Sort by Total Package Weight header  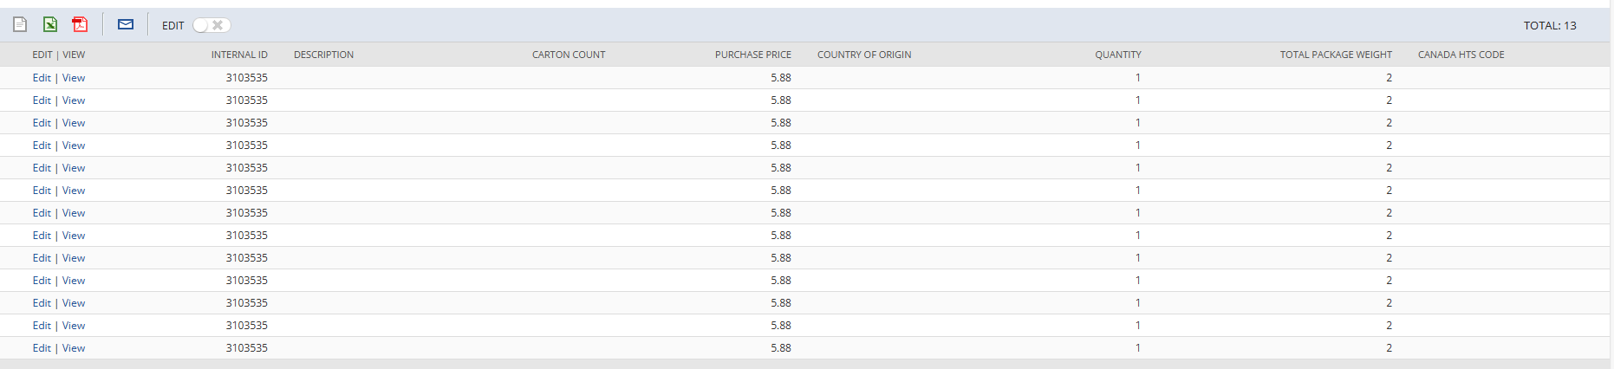[x=1335, y=55]
